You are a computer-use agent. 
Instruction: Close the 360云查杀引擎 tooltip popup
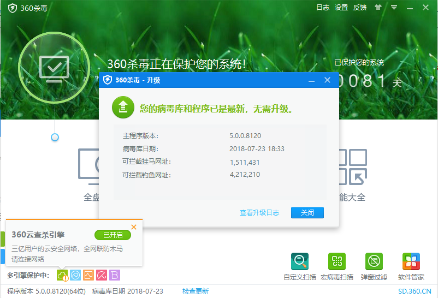(134, 227)
